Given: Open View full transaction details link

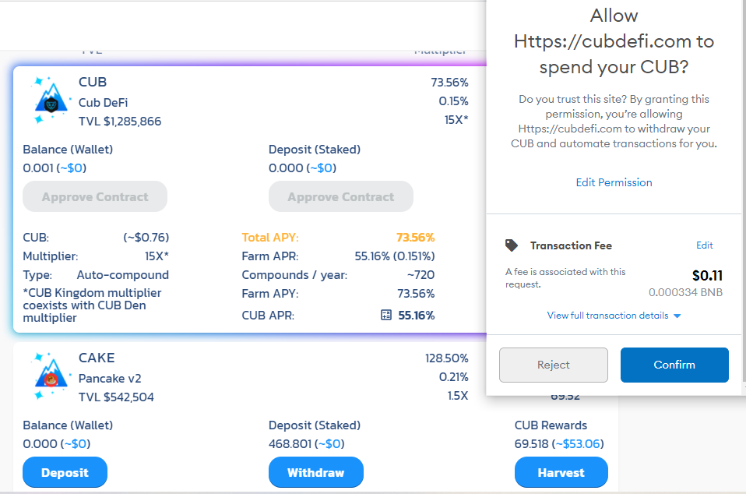Looking at the screenshot, I should [x=607, y=316].
